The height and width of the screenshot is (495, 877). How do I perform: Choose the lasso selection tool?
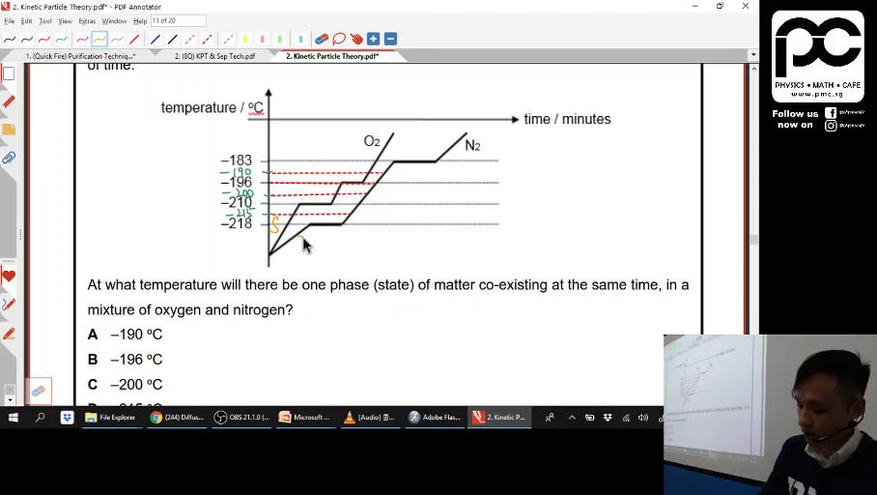(x=339, y=40)
